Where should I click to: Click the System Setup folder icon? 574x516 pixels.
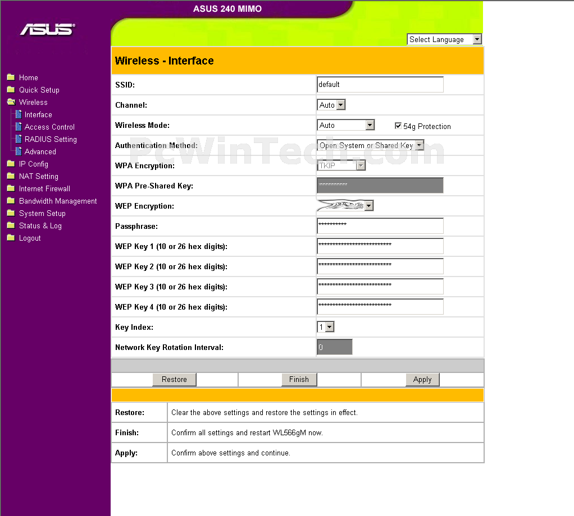point(11,213)
